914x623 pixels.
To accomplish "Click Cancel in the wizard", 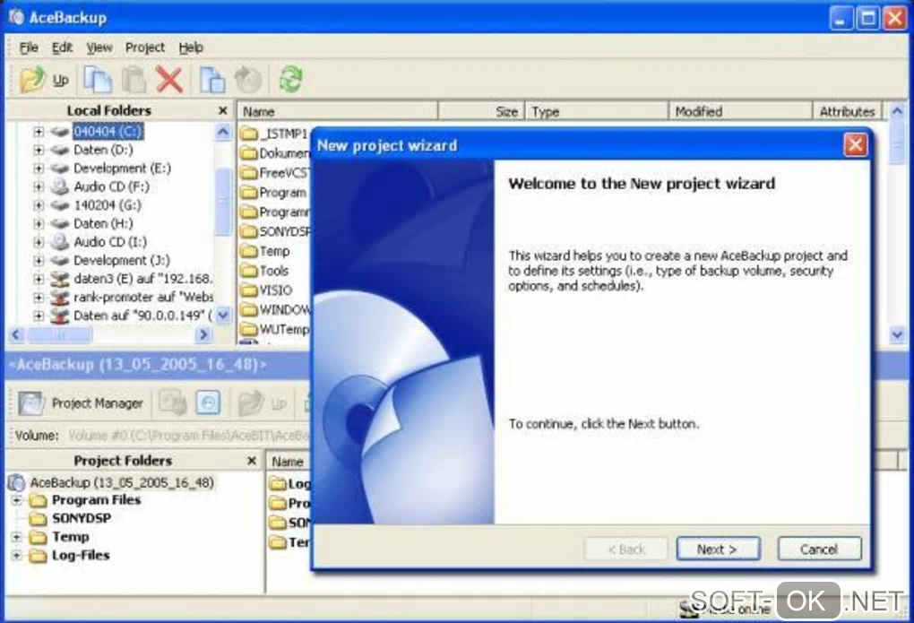I will tap(819, 549).
